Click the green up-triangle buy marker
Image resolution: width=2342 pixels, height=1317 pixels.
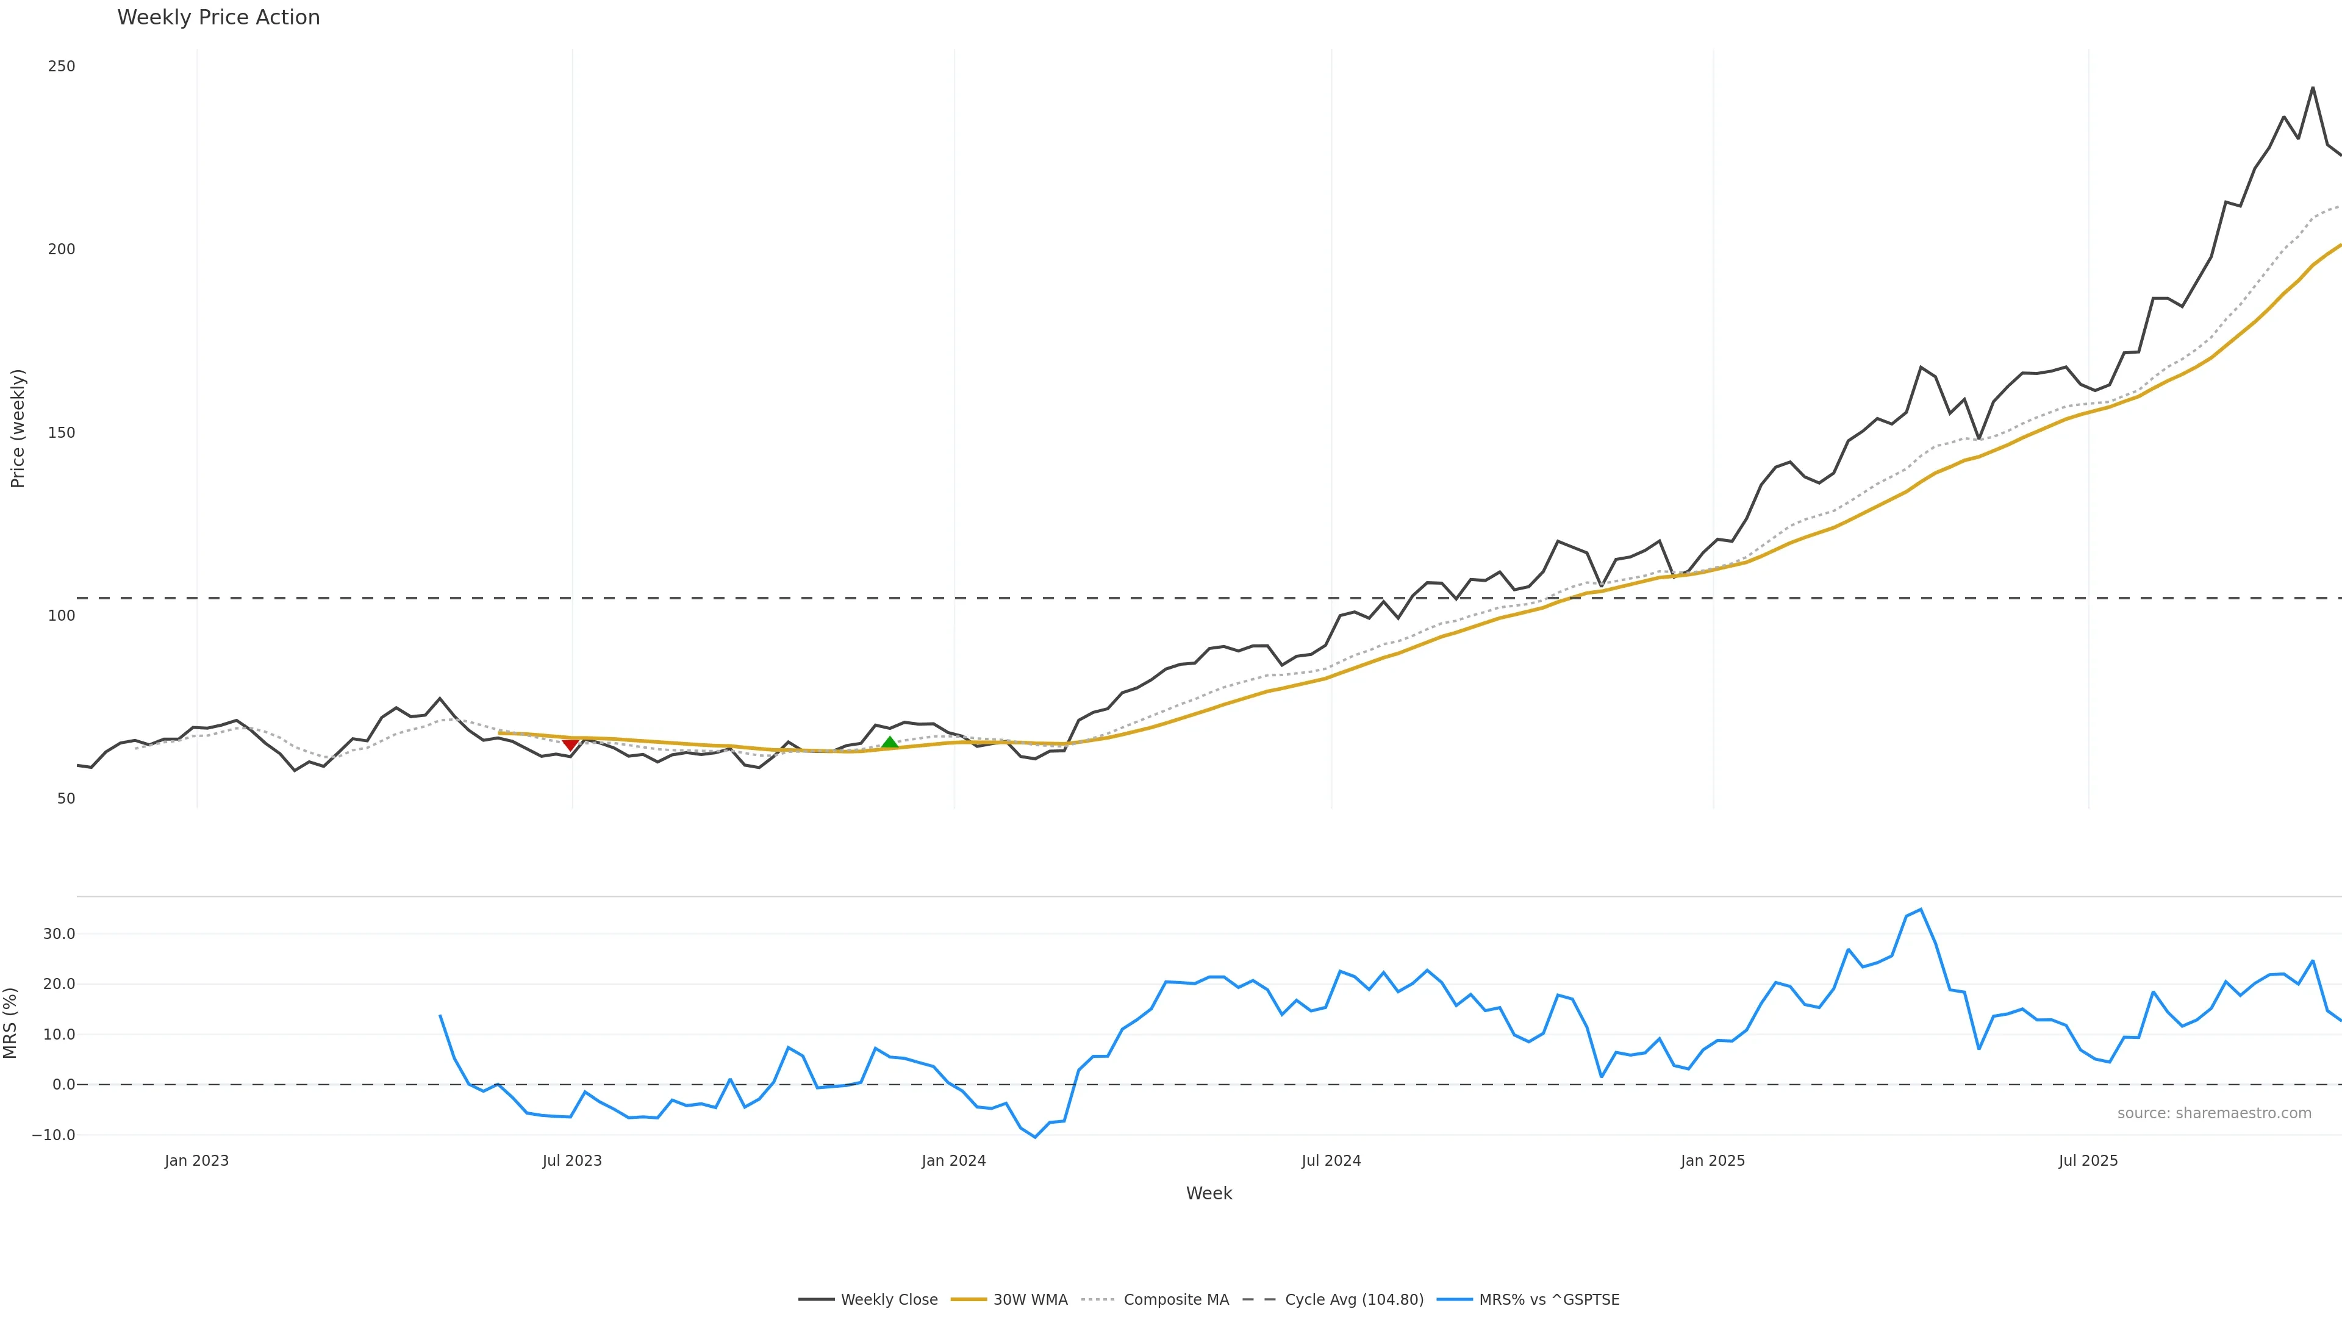pos(889,743)
